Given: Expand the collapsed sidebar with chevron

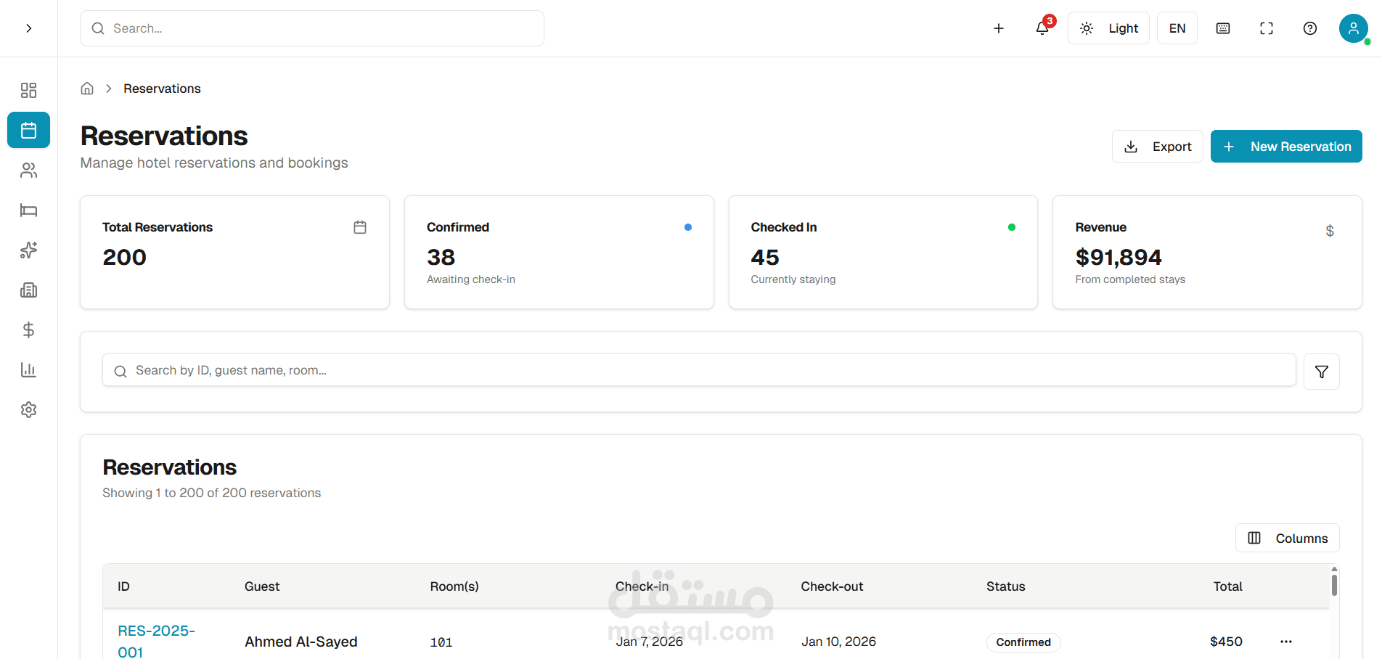Looking at the screenshot, I should tap(28, 28).
